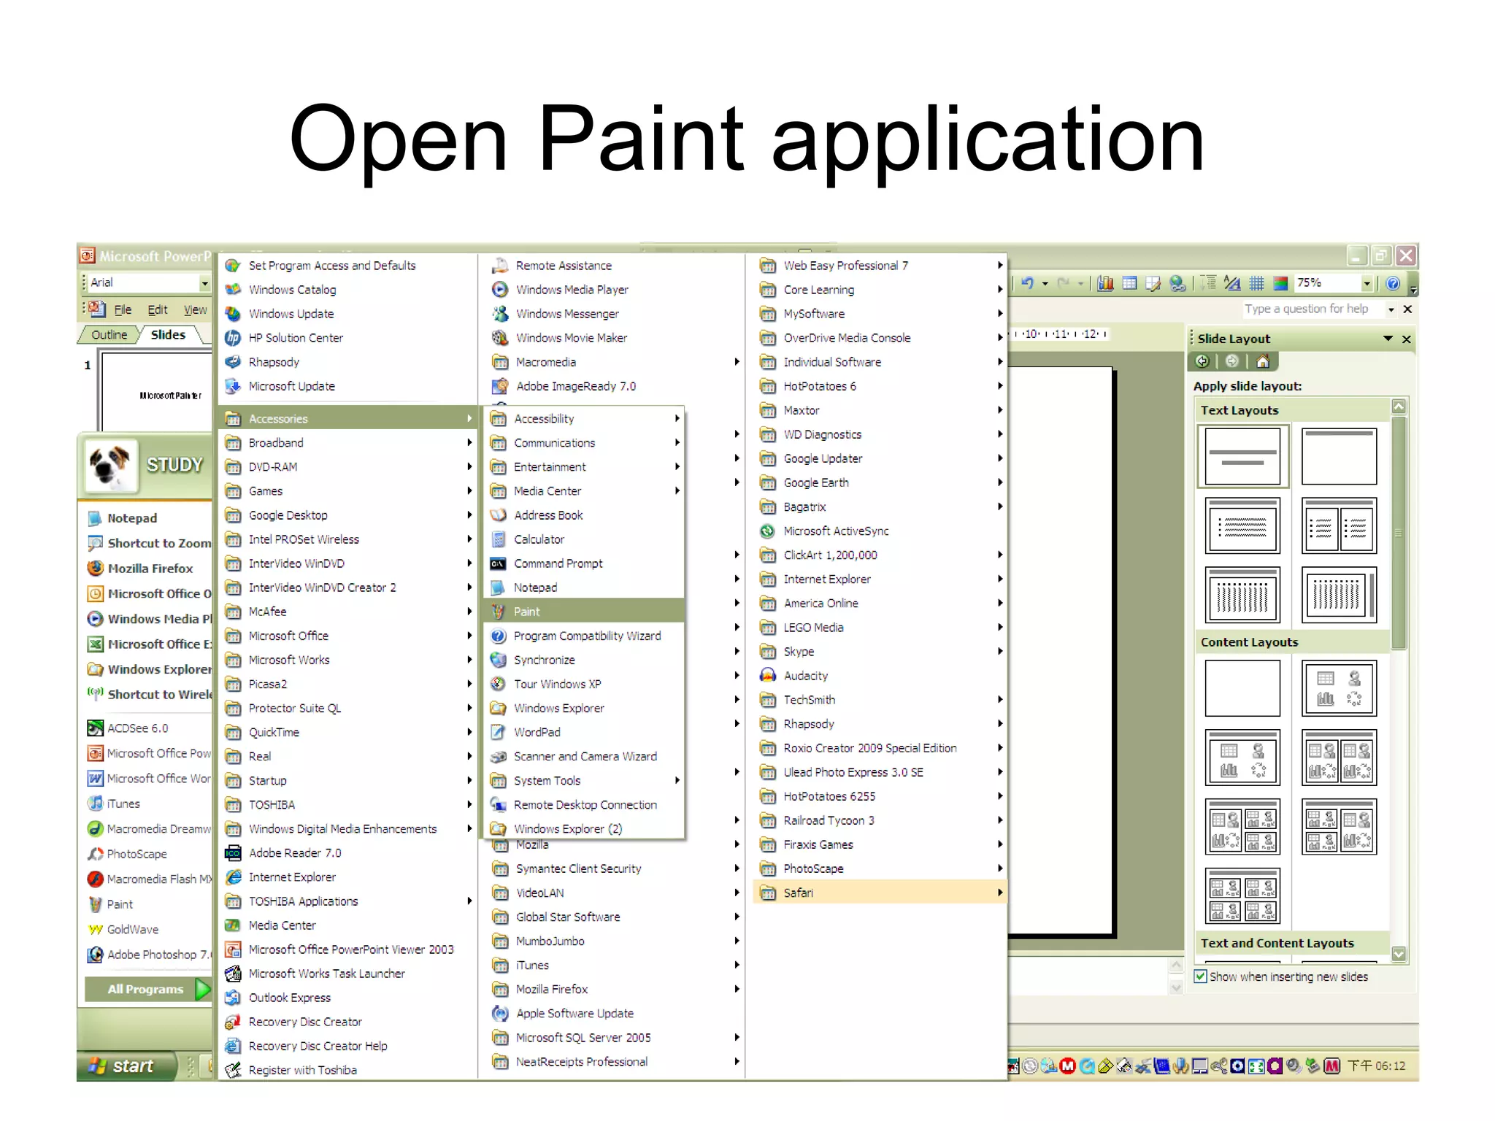Open the Arial font dropdown
Screen dimensions: 1495x1121
tap(204, 283)
